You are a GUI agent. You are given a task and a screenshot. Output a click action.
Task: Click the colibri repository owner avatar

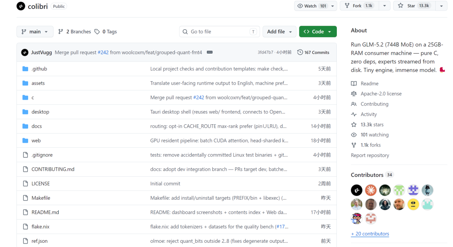(21, 6)
